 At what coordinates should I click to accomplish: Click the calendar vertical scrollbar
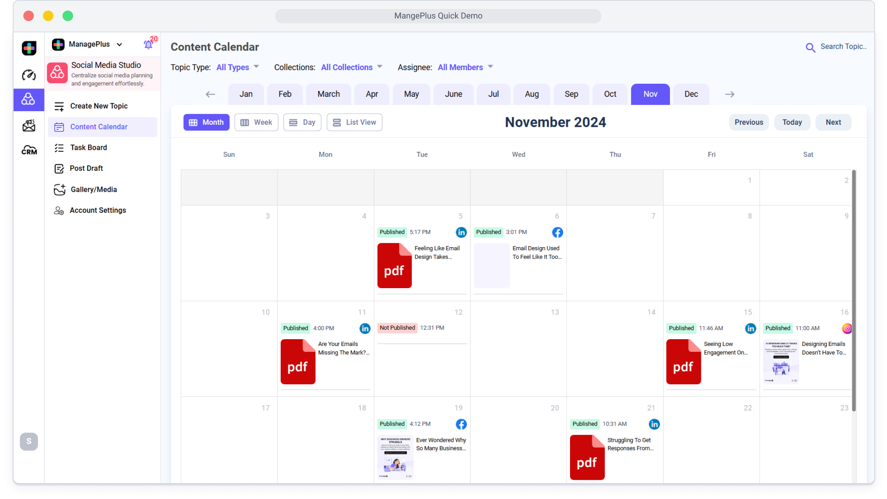(x=854, y=291)
